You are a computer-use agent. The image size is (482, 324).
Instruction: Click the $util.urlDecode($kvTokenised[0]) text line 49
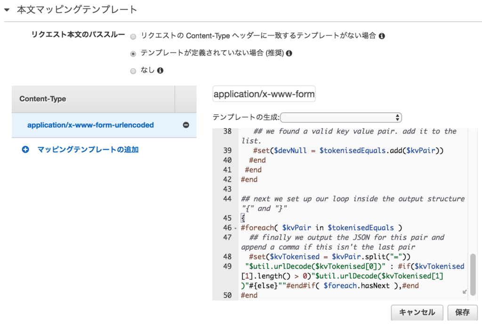point(315,266)
